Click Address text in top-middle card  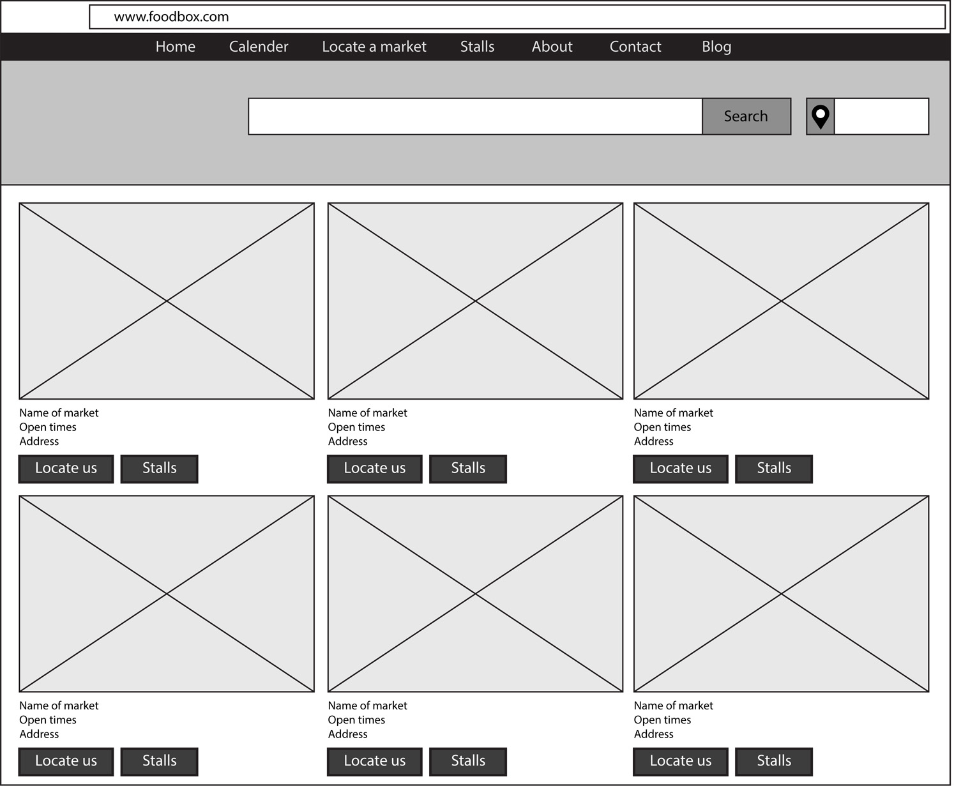click(347, 441)
